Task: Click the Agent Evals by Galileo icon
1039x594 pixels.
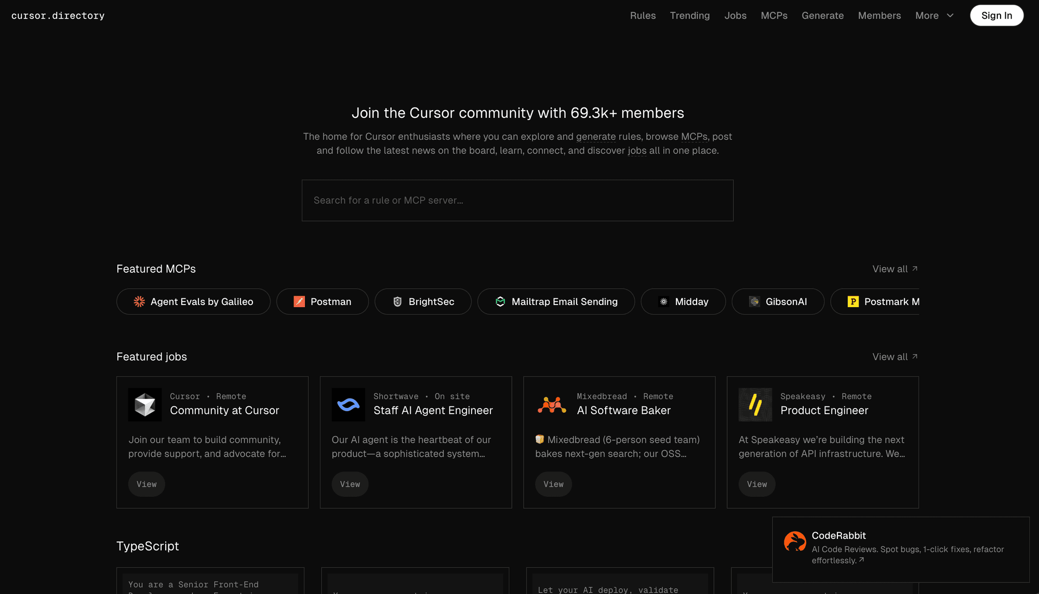Action: [x=139, y=301]
